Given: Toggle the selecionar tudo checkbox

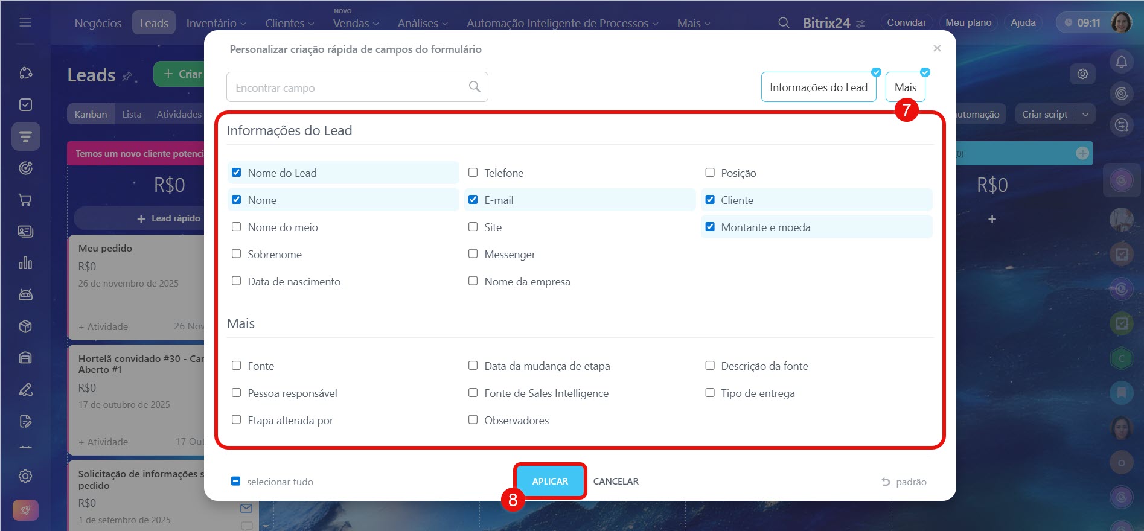Looking at the screenshot, I should click(x=236, y=482).
